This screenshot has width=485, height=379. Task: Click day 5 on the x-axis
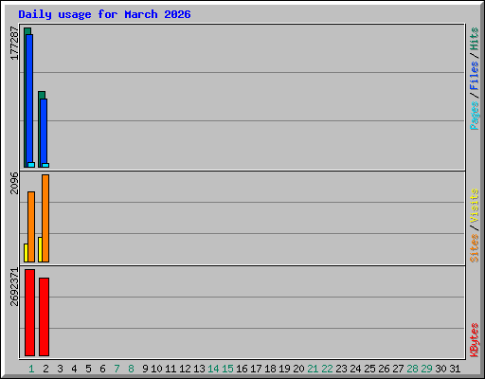88,369
